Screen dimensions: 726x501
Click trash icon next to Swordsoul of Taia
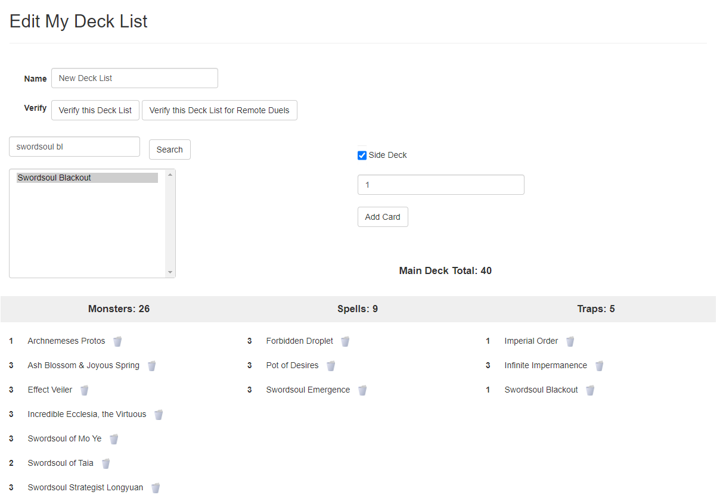[106, 463]
